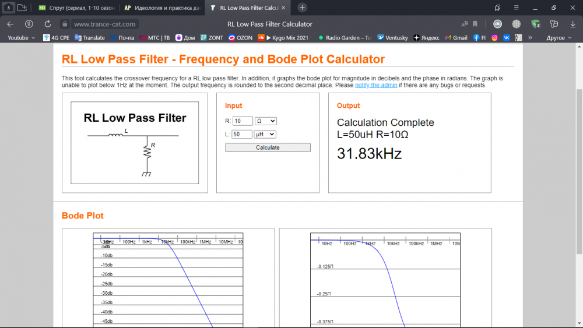The width and height of the screenshot is (583, 328).
Task: Open the downloads arrow icon
Action: pos(573,24)
